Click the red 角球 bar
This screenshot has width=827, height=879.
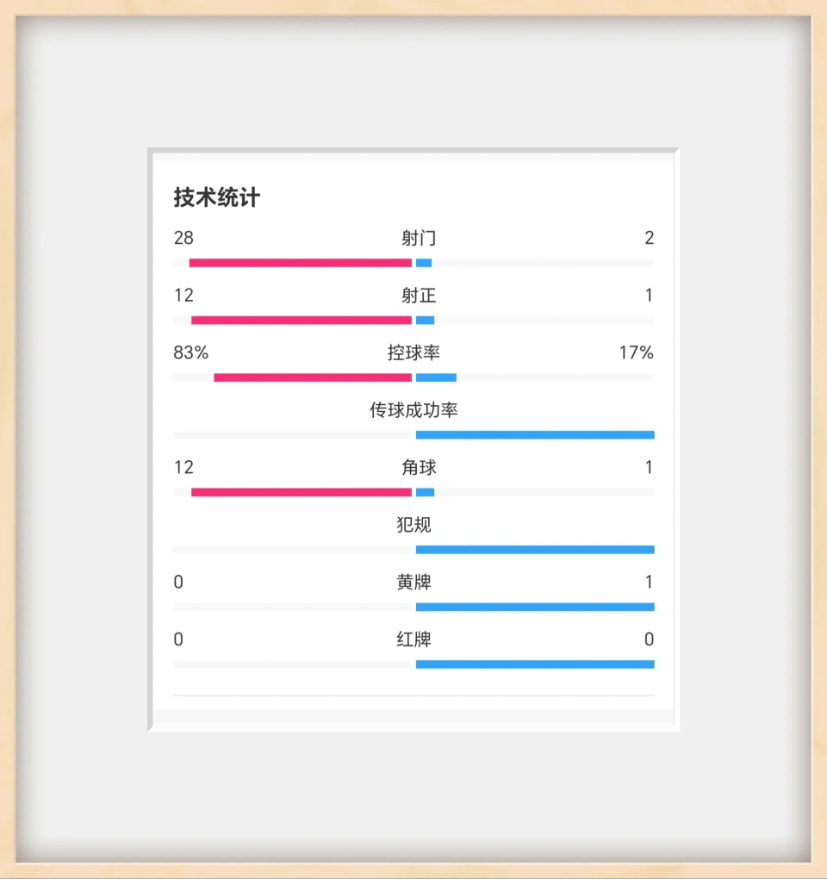click(302, 492)
